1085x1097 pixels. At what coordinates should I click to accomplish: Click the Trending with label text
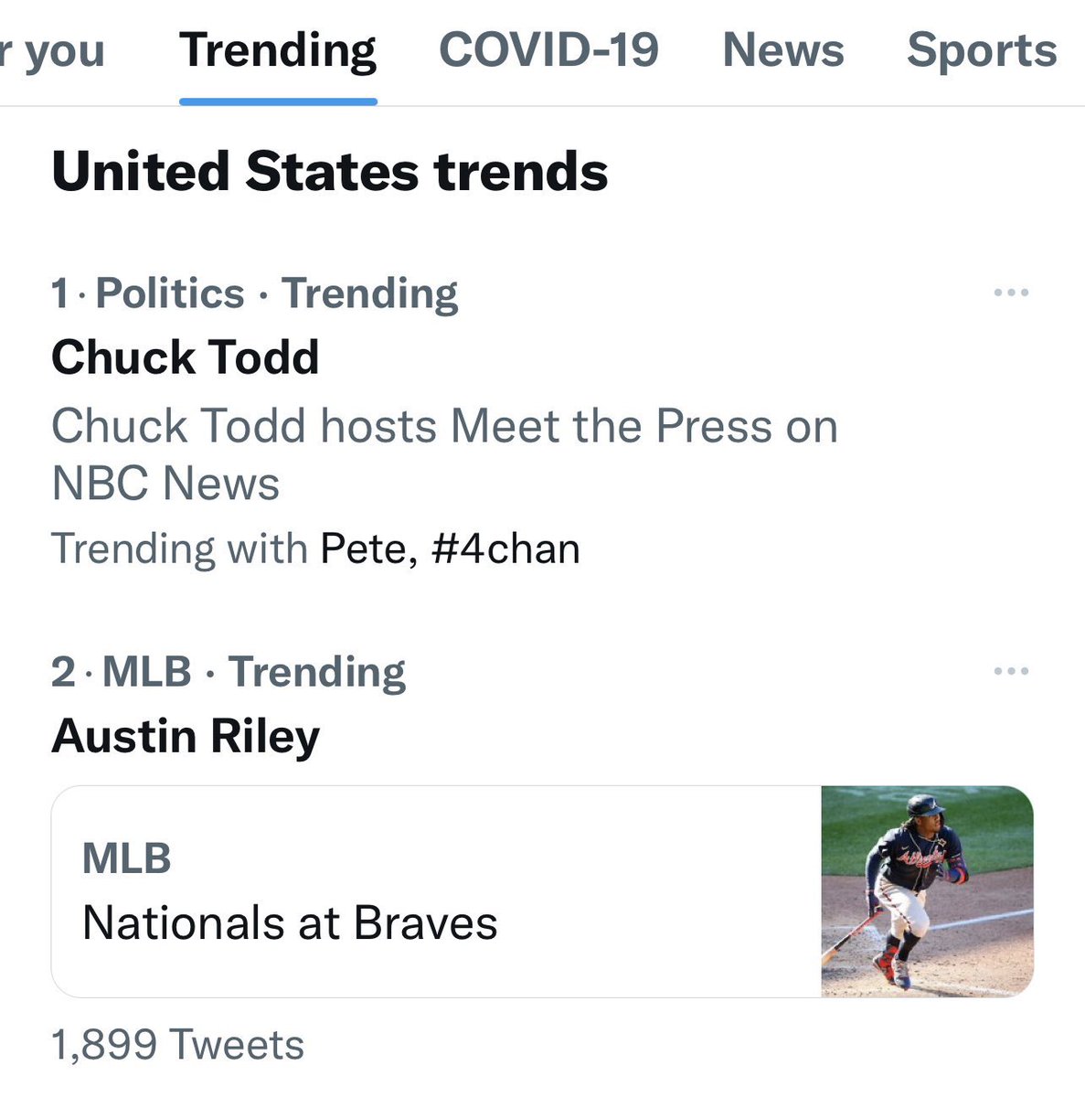[179, 550]
